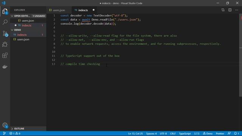Change CRLF end of line sequence

coord(173,133)
